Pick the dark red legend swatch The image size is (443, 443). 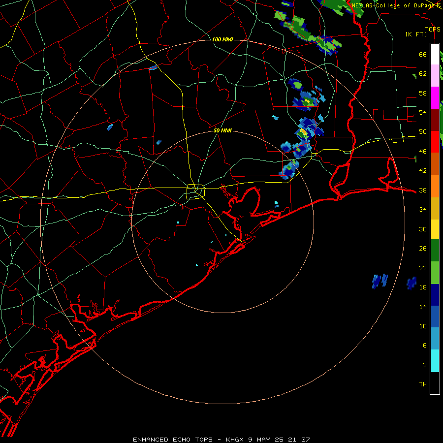pos(435,120)
